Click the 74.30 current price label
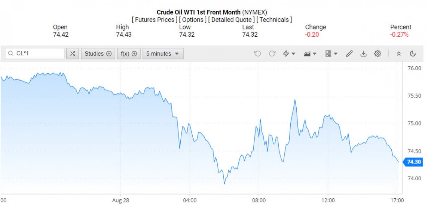The height and width of the screenshot is (205, 428). (x=414, y=162)
